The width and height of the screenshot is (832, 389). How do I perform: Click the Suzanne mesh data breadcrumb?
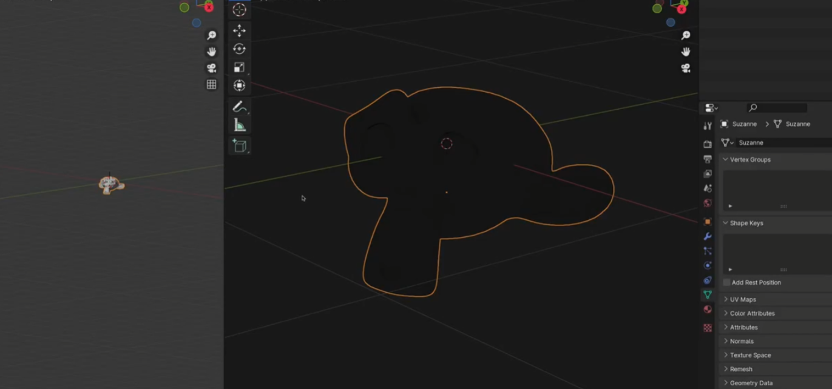[x=792, y=124]
